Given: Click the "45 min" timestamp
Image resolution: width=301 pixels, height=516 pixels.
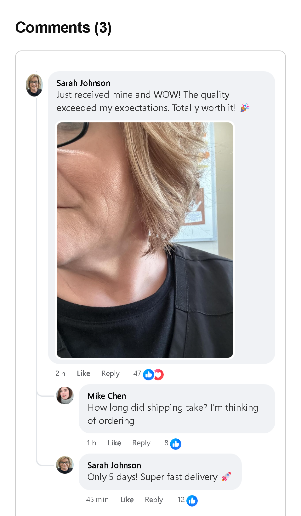Looking at the screenshot, I should coord(97,500).
